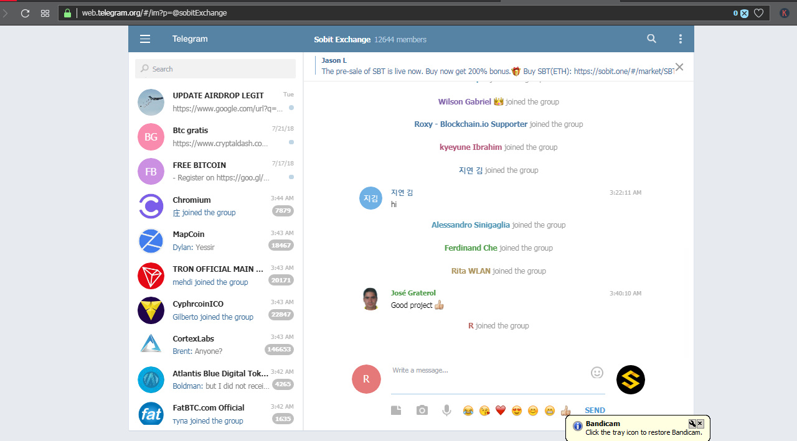Click the 12644 members text
The height and width of the screenshot is (441, 797).
(x=400, y=39)
